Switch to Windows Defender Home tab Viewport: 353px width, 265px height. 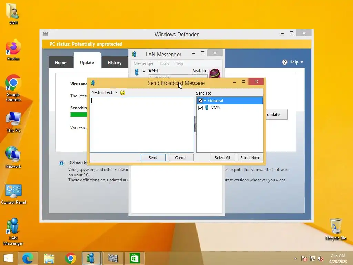(61, 63)
